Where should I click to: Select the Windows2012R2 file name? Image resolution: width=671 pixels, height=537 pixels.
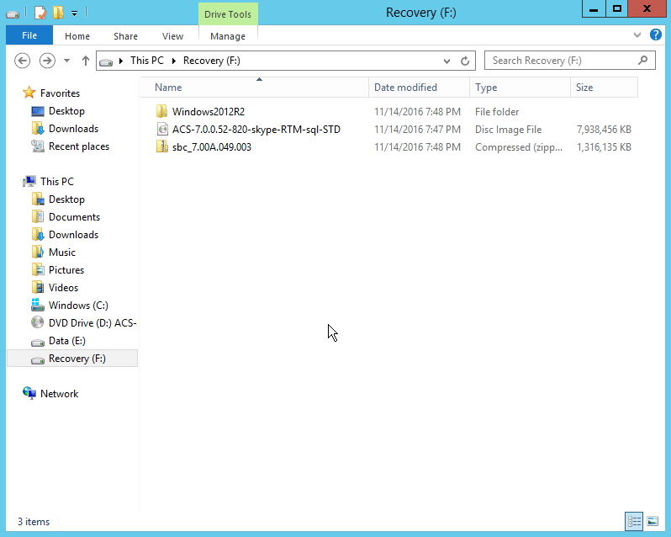tap(209, 112)
